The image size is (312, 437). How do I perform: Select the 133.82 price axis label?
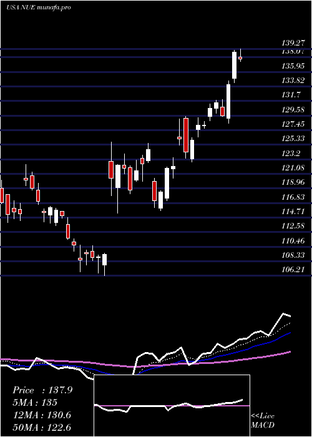[x=293, y=81]
